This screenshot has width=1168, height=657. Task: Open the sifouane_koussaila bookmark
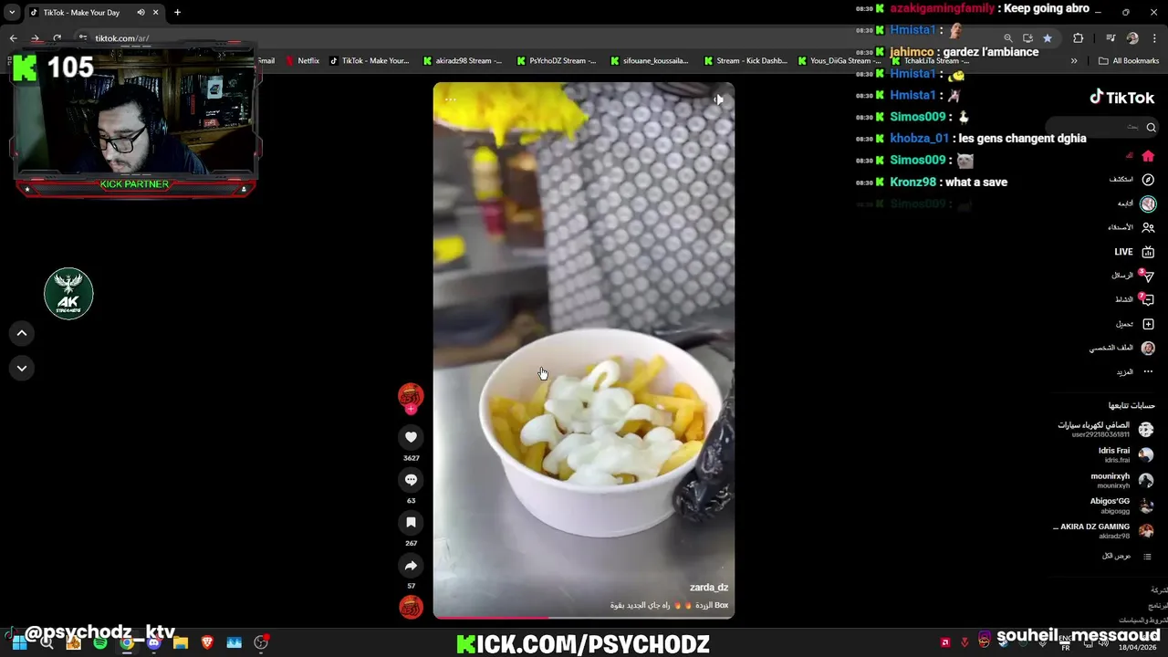(649, 61)
